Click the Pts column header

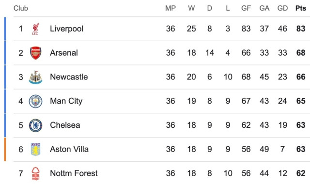click(301, 8)
